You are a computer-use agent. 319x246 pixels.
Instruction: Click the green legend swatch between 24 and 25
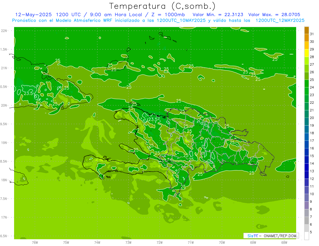307,84
